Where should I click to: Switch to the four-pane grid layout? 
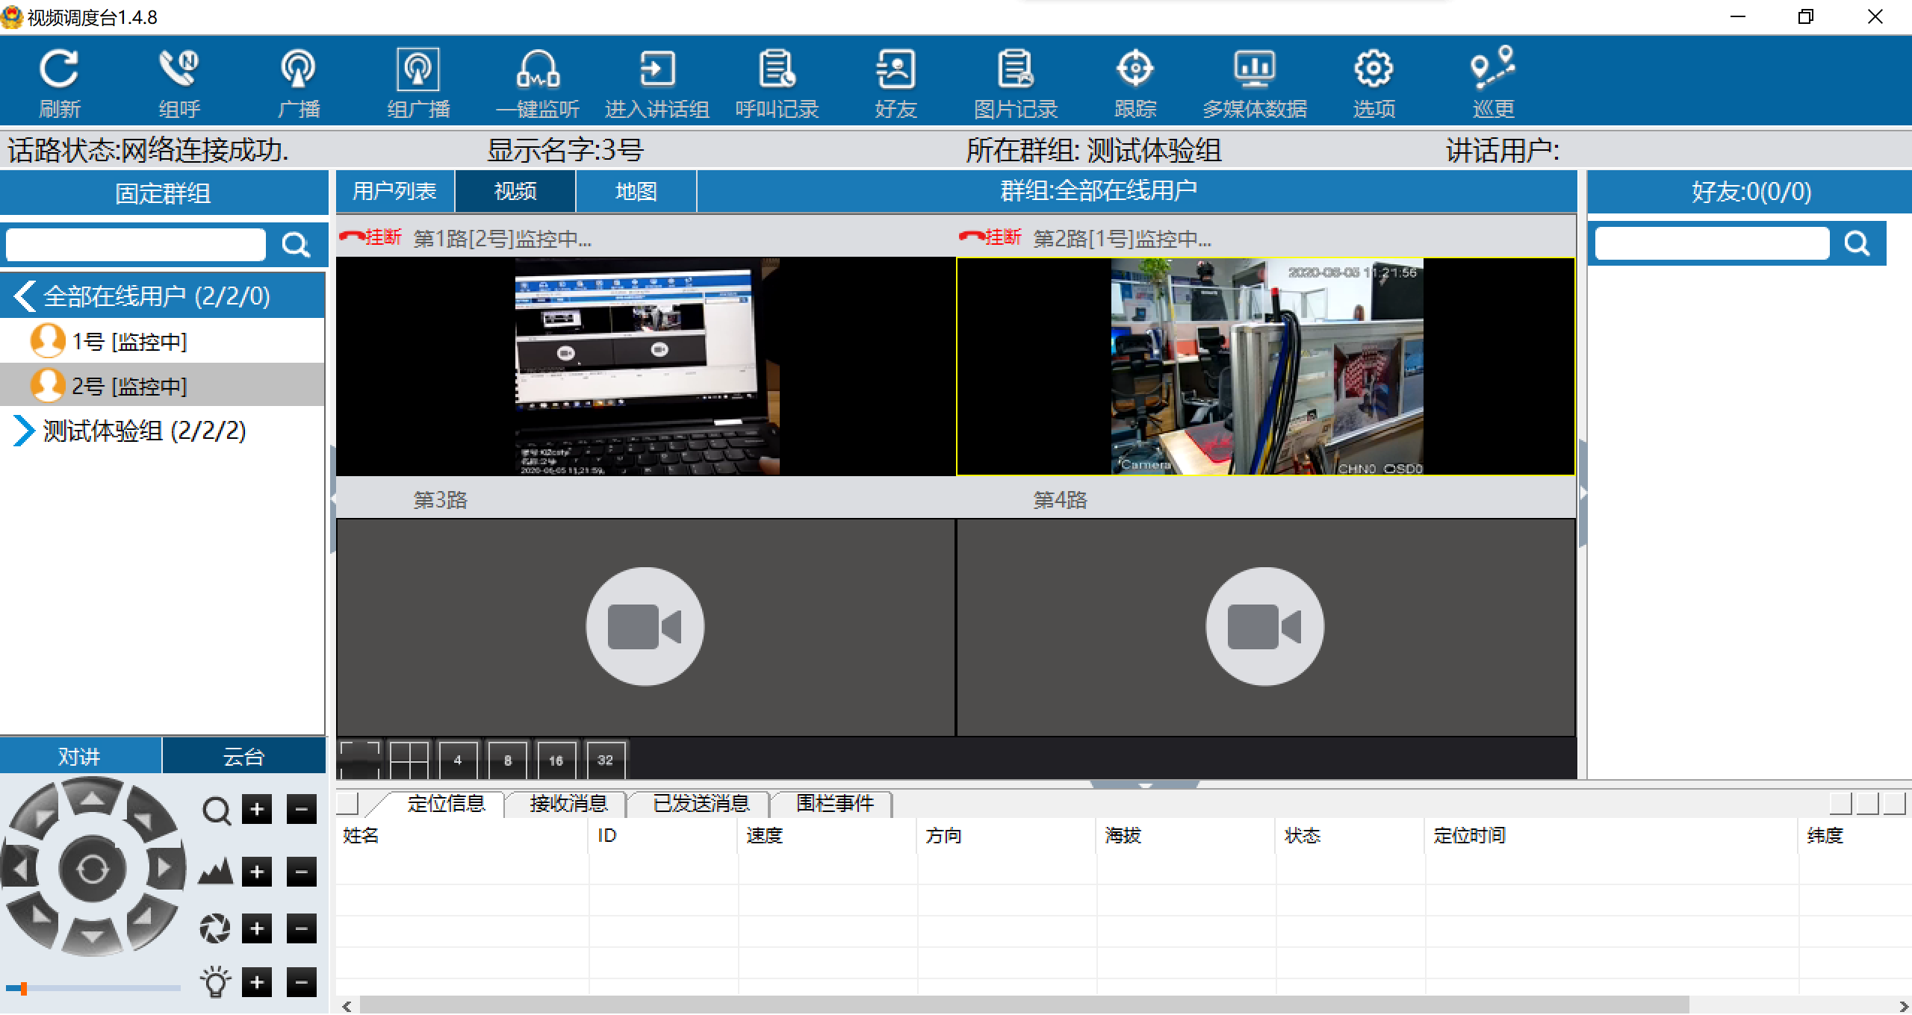coord(409,760)
